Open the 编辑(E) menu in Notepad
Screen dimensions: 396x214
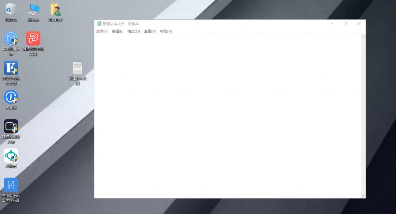(118, 31)
